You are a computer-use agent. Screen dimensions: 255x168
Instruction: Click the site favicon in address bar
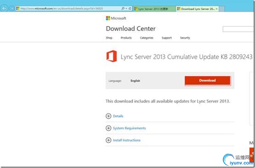tap(18, 8)
